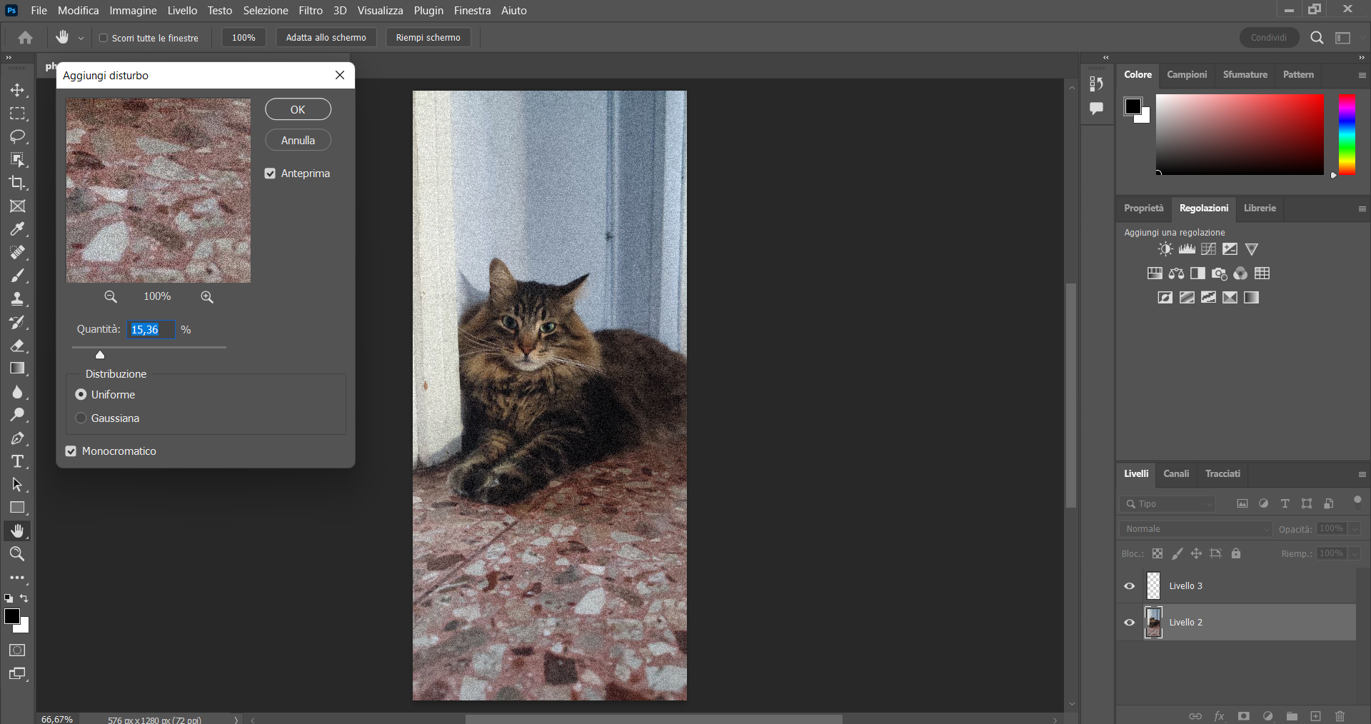1371x724 pixels.
Task: Open the Filtro menu
Action: click(x=310, y=10)
